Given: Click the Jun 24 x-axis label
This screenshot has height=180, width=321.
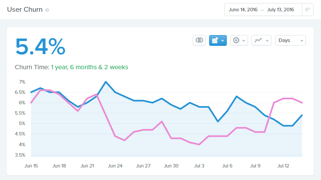Looking at the screenshot, I should pos(115,166).
